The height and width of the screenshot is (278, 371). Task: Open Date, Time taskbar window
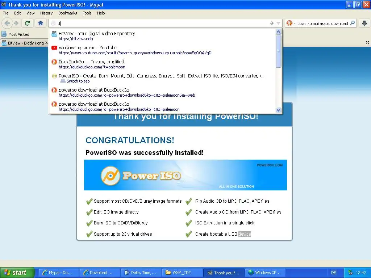pyautogui.click(x=141, y=273)
